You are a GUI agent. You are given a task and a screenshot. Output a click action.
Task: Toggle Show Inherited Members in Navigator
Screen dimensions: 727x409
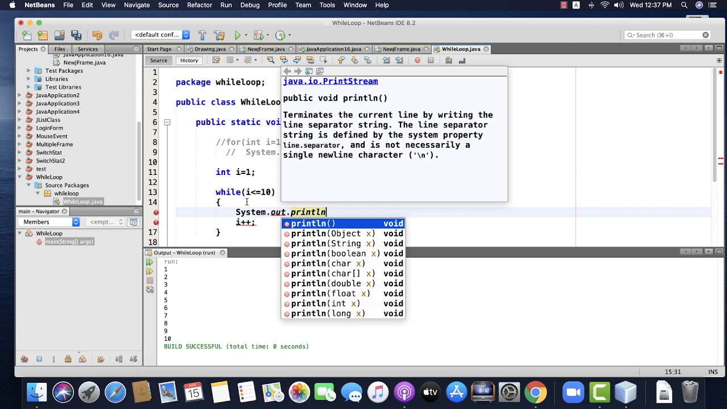tap(24, 359)
